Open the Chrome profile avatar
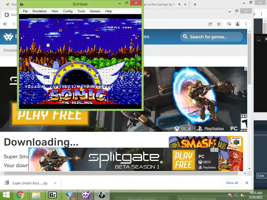The width and height of the screenshot is (267, 200). coord(238,24)
